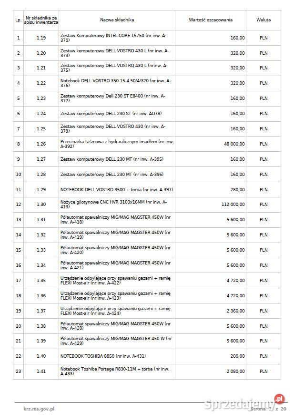Click the 'Nazwa składnika' column header
294x420 pixels.
(117, 20)
